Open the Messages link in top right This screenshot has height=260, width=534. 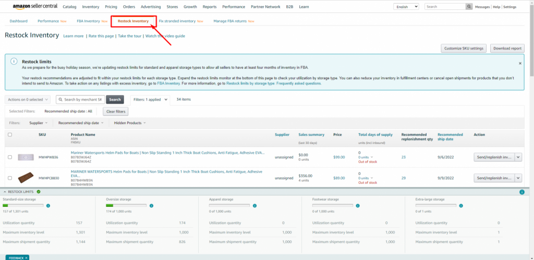click(482, 7)
